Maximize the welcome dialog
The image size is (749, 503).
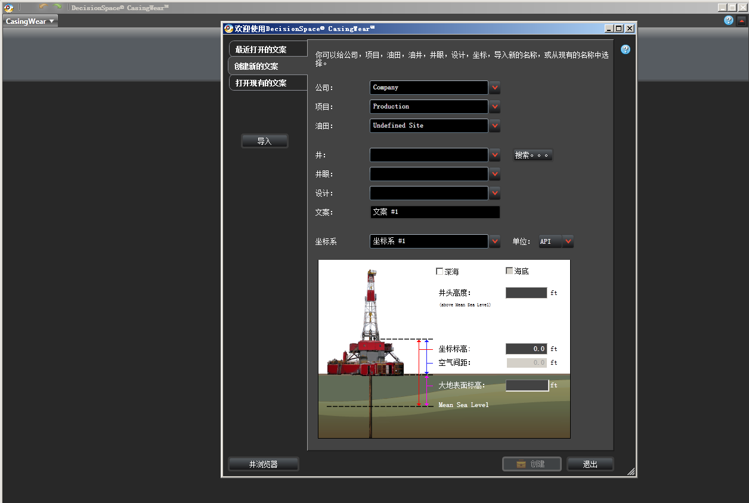click(619, 28)
